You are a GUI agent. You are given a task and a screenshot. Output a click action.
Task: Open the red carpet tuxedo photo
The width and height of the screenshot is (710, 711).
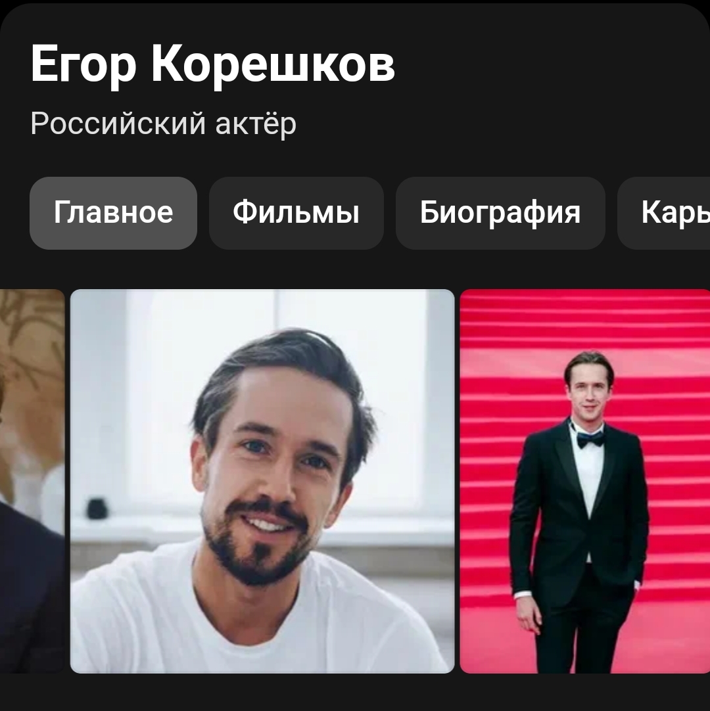585,481
